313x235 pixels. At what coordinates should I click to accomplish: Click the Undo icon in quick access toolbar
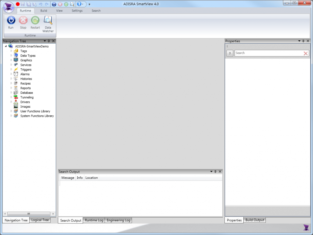tap(41, 4)
